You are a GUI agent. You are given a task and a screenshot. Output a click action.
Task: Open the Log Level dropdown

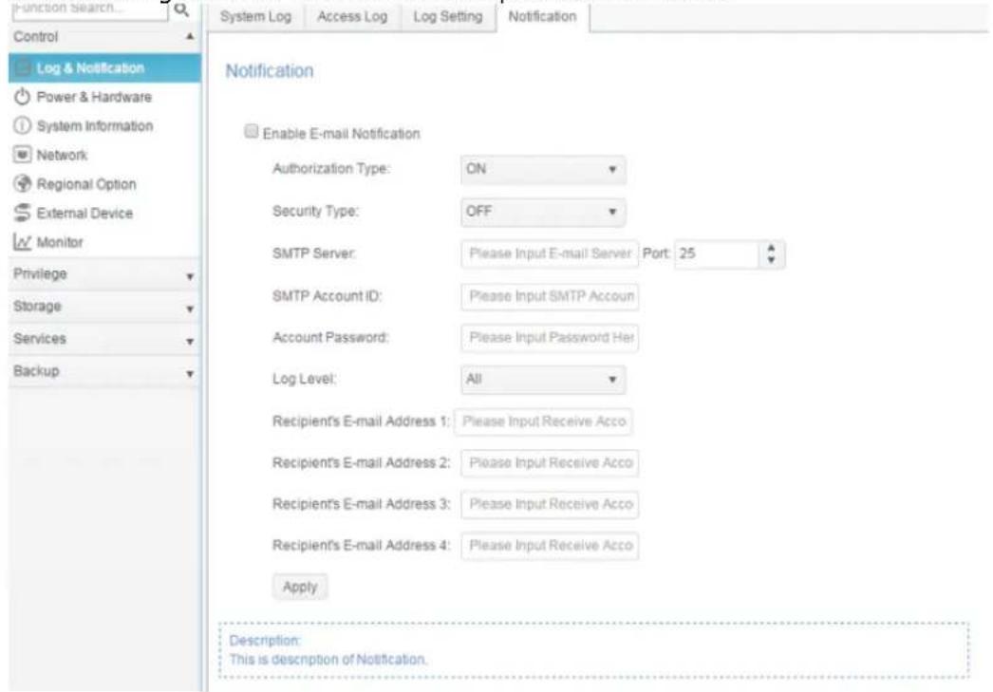(x=543, y=380)
